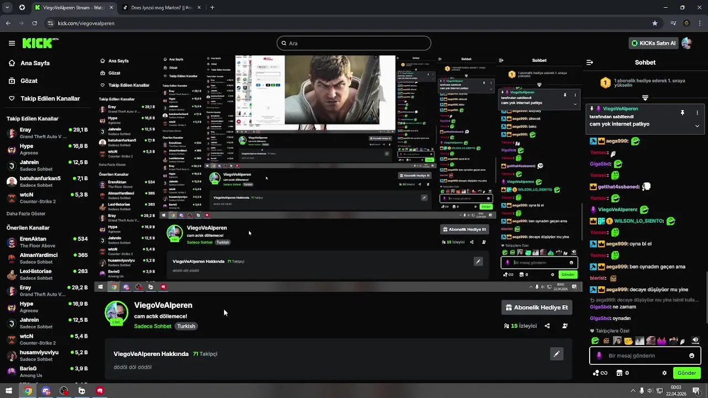708x398 pixels.
Task: Open the browser media control icon
Action: (673, 23)
